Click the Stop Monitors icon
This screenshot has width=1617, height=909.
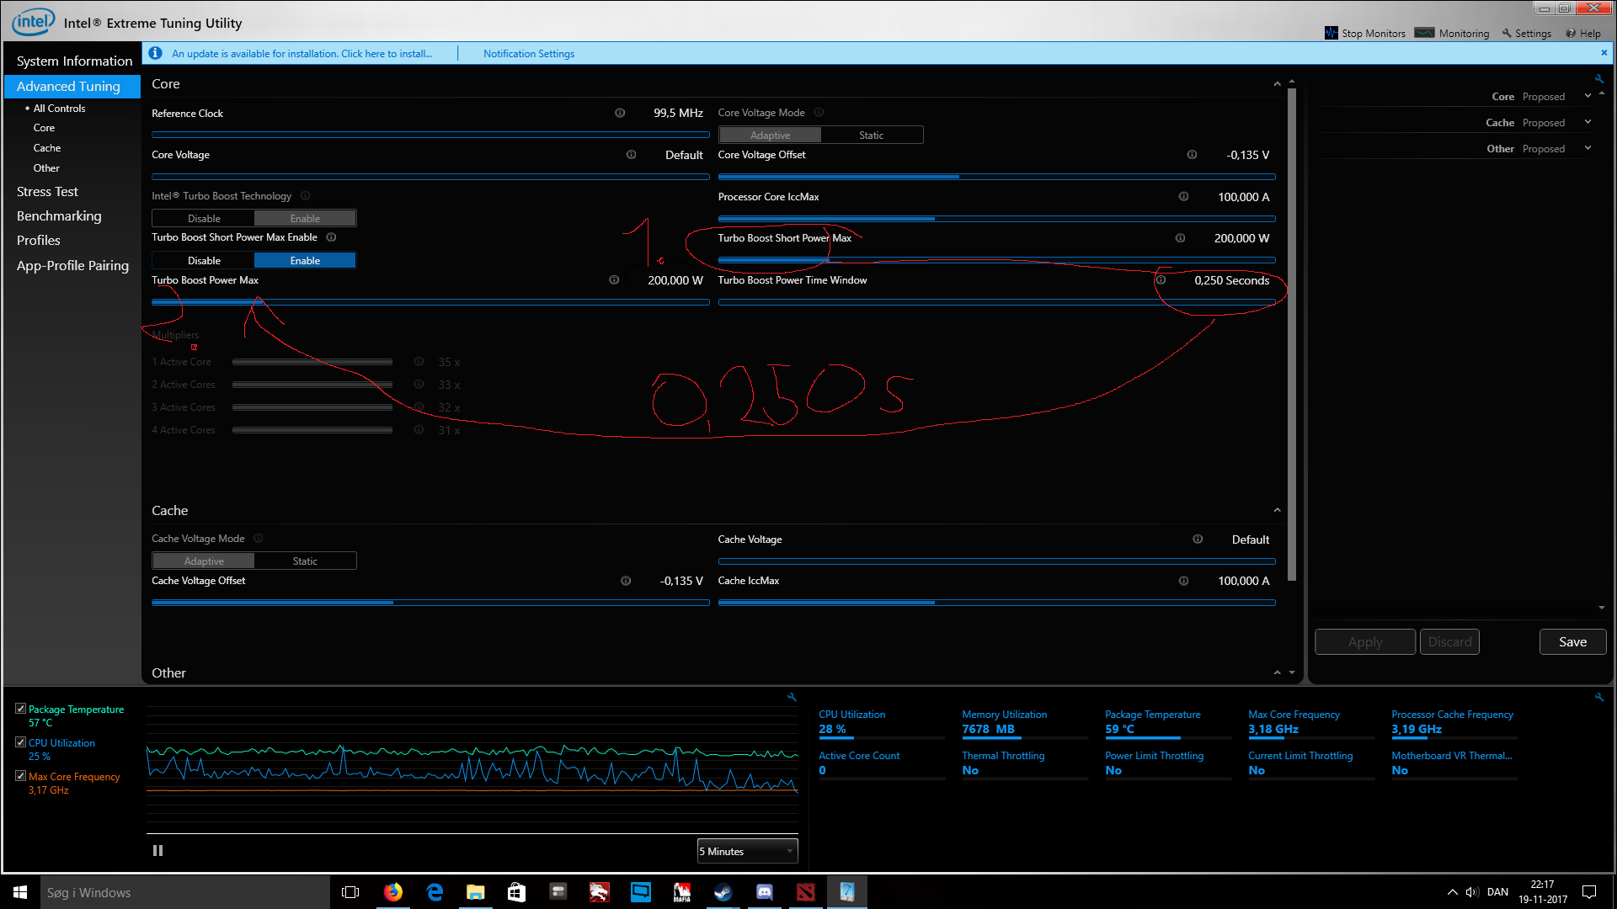coord(1331,33)
